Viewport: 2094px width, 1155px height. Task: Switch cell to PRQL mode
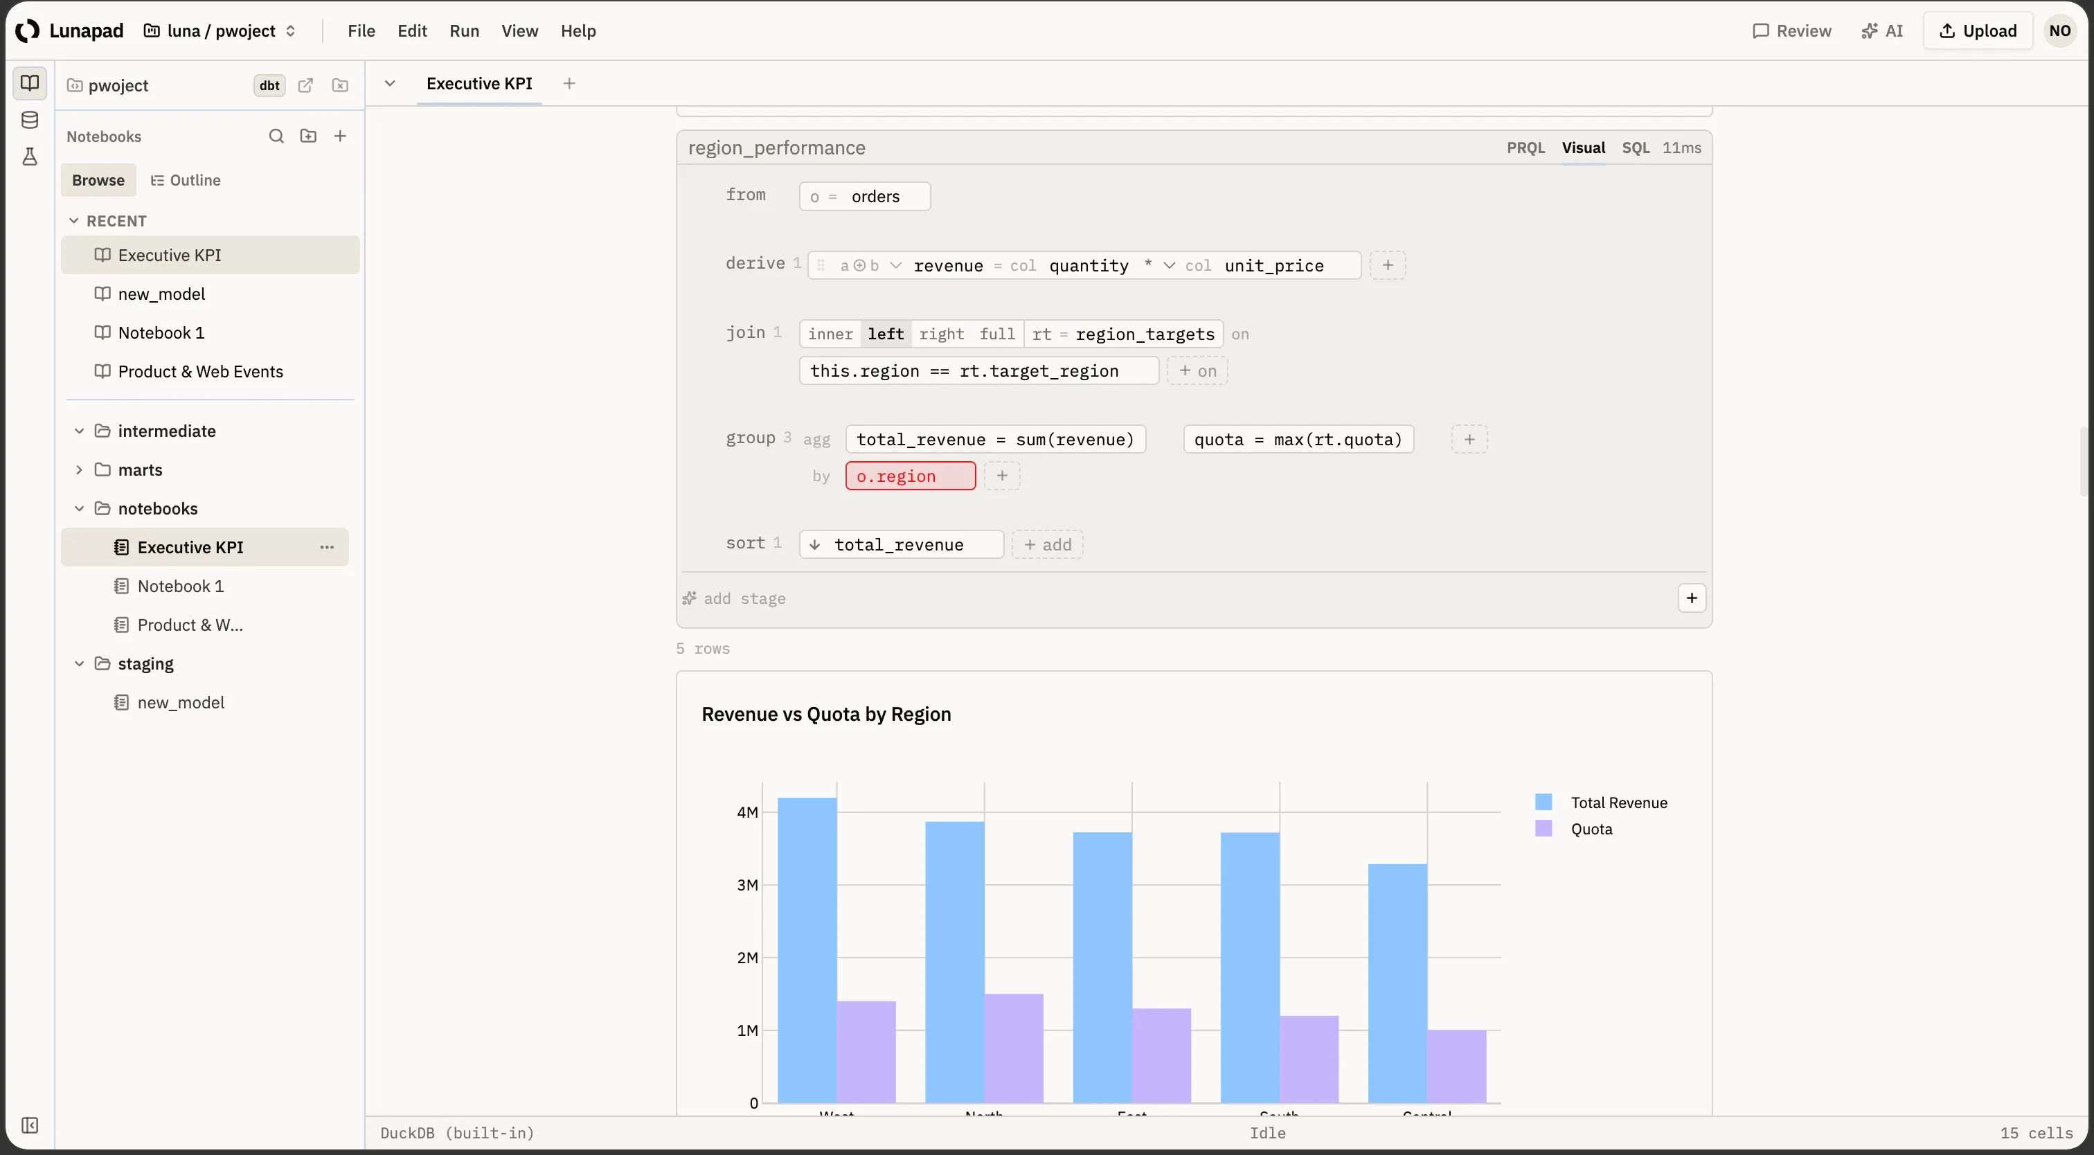coord(1525,147)
